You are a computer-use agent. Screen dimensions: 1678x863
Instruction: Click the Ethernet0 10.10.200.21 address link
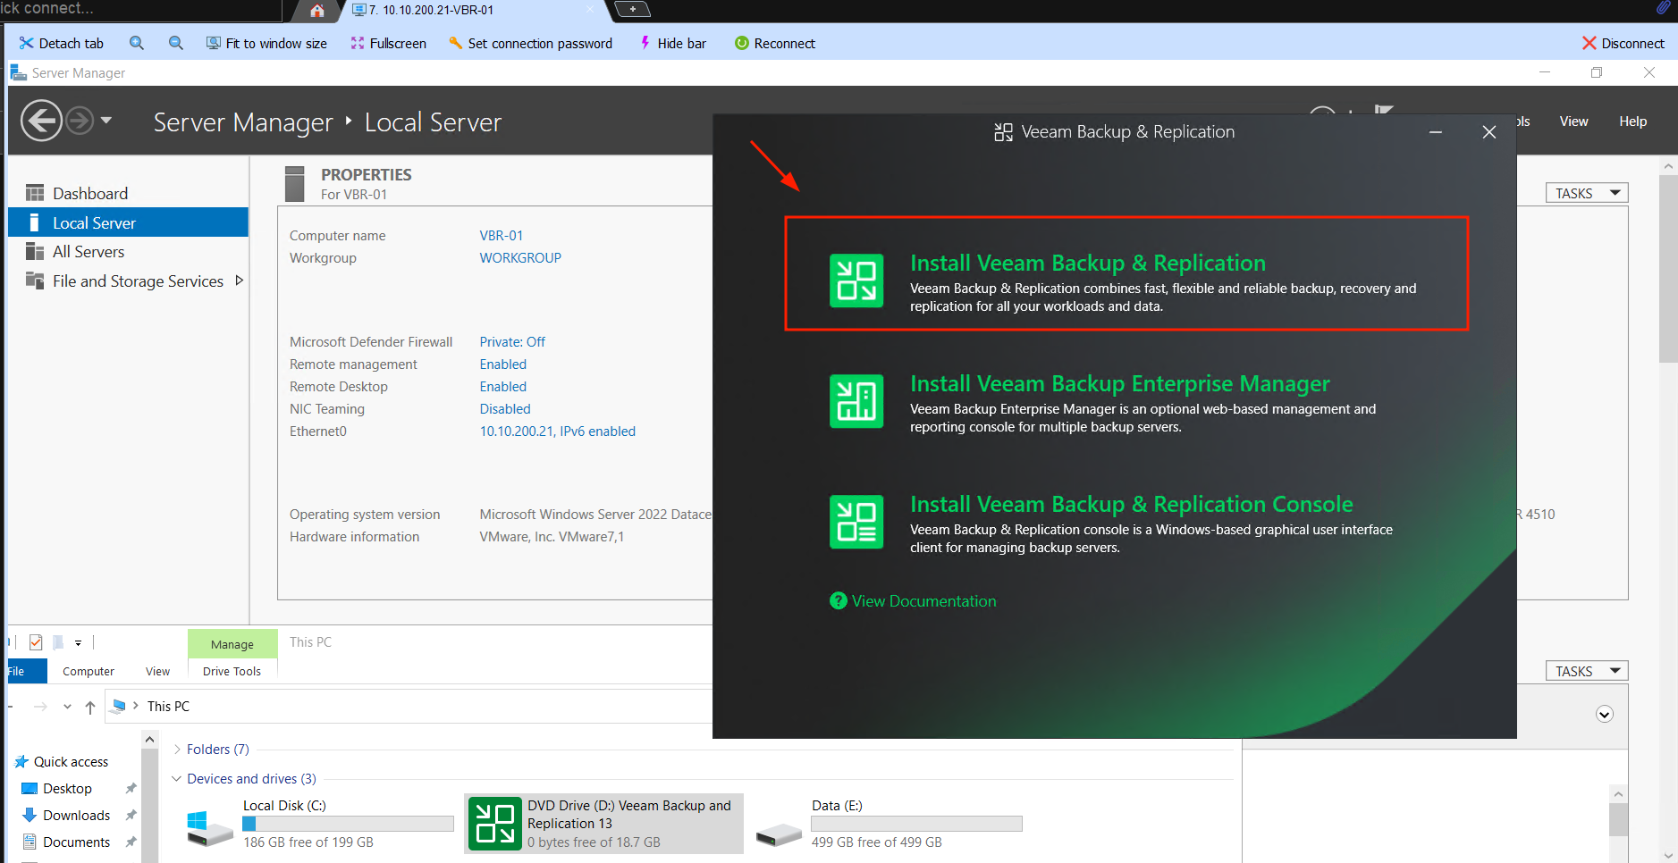(558, 431)
